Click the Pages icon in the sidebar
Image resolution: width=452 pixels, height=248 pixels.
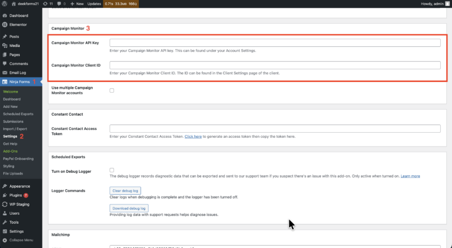coord(5,54)
